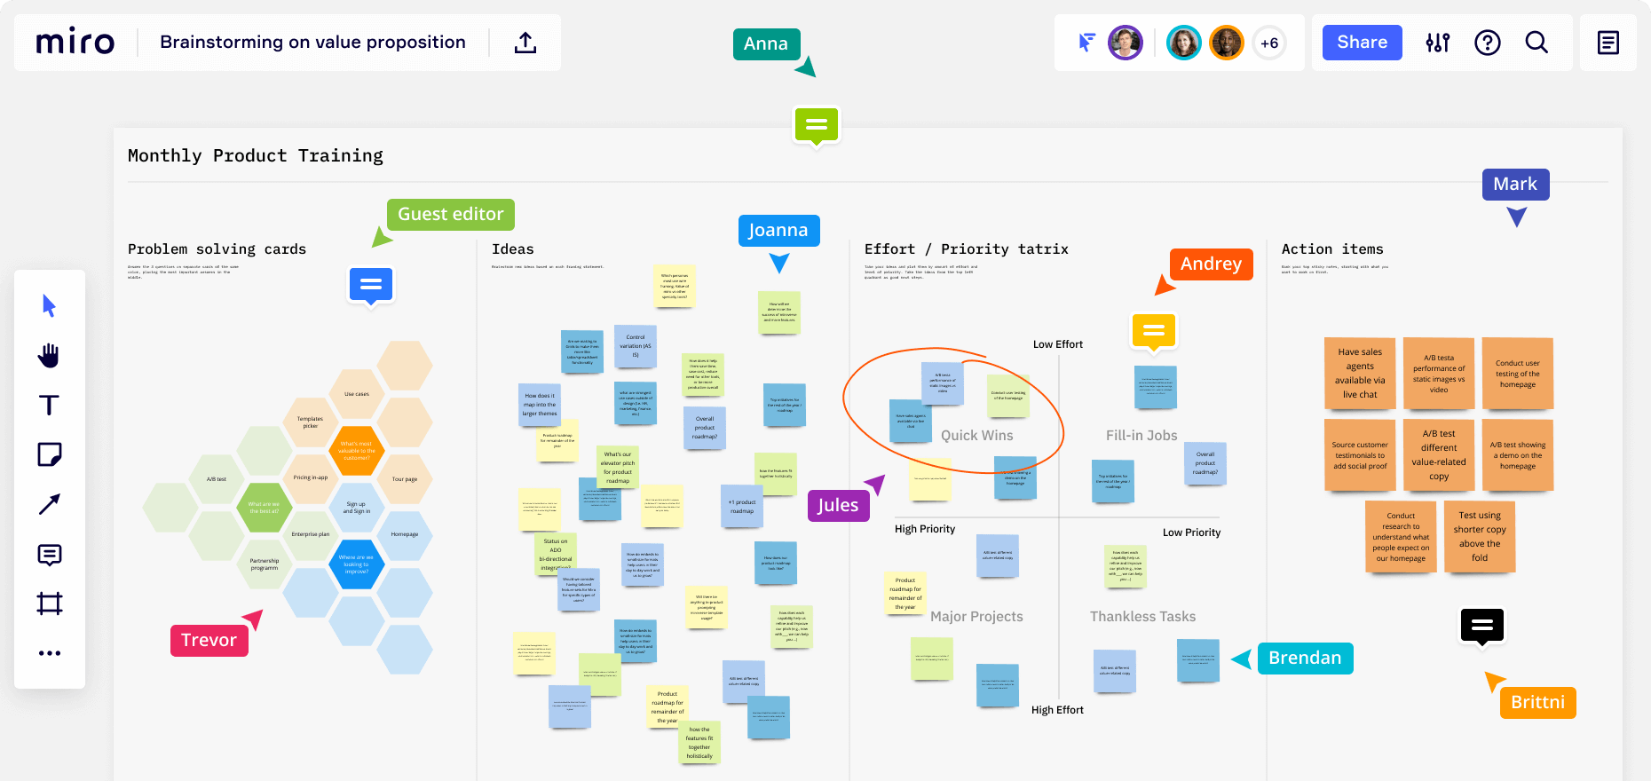Open the green comment bubble near Anna
This screenshot has height=781, width=1651.
click(x=817, y=126)
